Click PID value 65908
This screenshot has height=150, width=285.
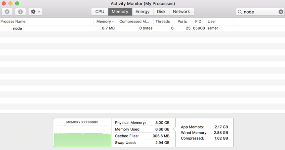point(199,28)
